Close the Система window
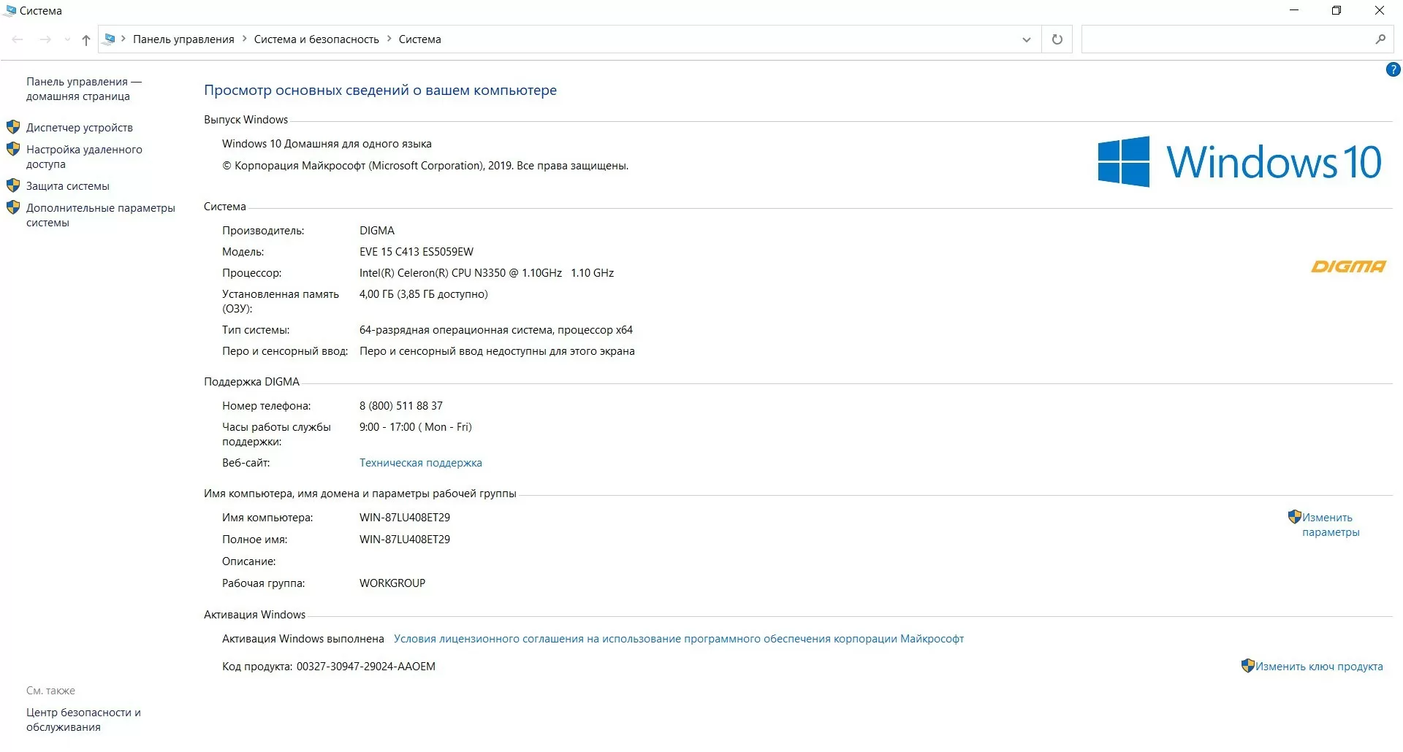1403x752 pixels. [1380, 10]
